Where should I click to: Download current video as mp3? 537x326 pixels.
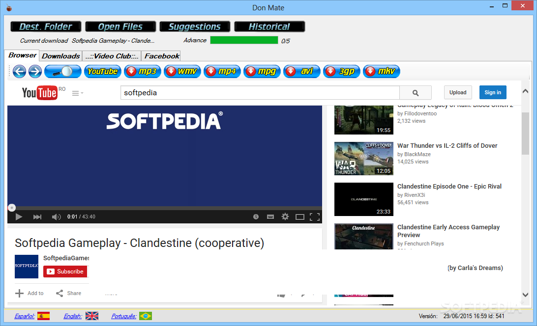143,72
